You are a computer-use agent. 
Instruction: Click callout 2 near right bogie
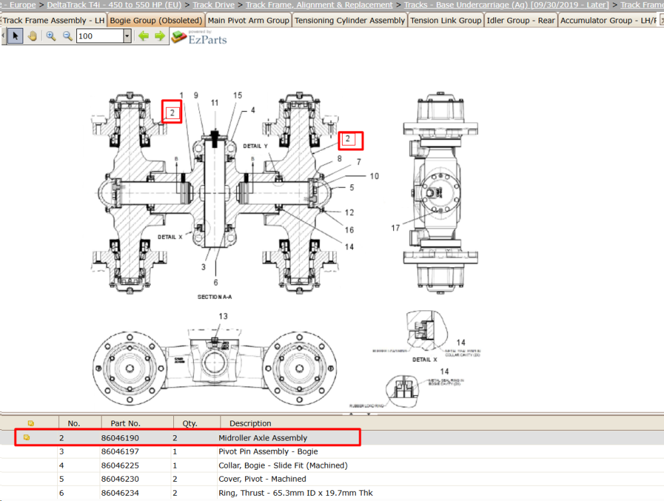(x=348, y=139)
